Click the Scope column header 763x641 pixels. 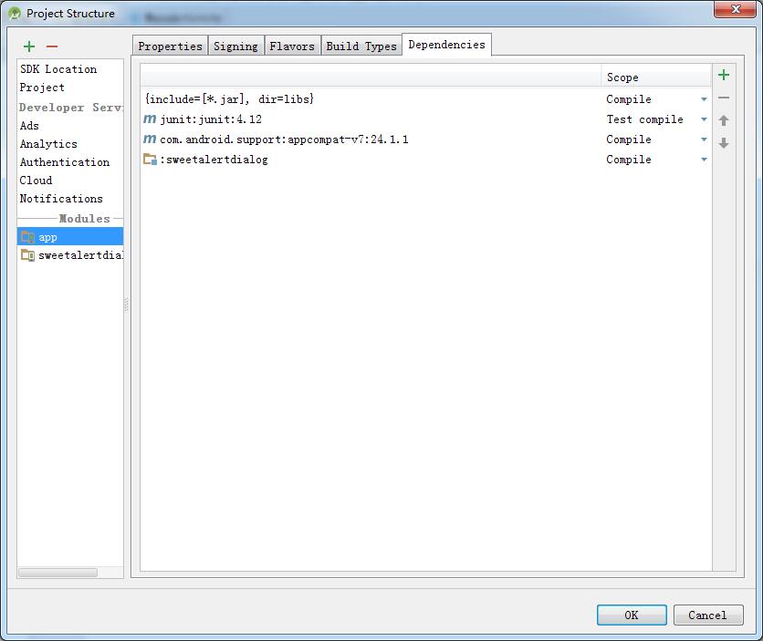(656, 77)
